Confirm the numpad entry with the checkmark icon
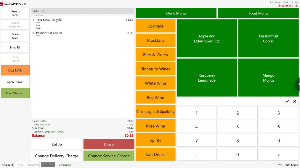The height and width of the screenshot is (168, 300). pyautogui.click(x=287, y=101)
